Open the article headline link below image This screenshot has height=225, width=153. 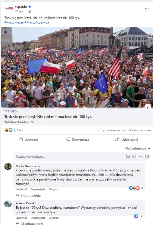point(48,117)
